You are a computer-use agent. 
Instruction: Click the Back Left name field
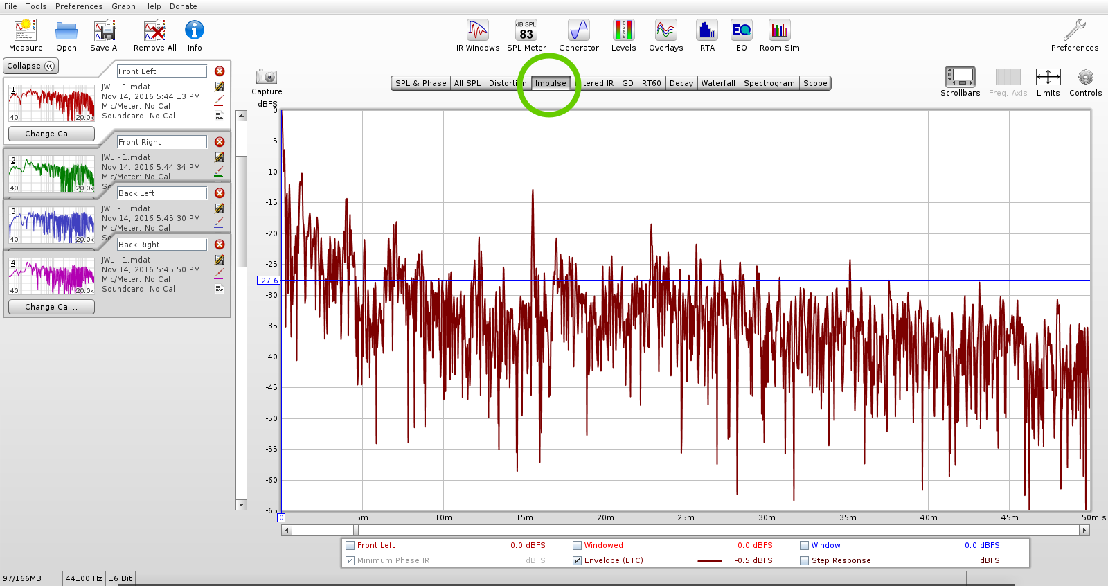(161, 193)
